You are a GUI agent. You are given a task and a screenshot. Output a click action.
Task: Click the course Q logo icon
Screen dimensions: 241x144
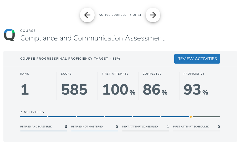(9, 35)
